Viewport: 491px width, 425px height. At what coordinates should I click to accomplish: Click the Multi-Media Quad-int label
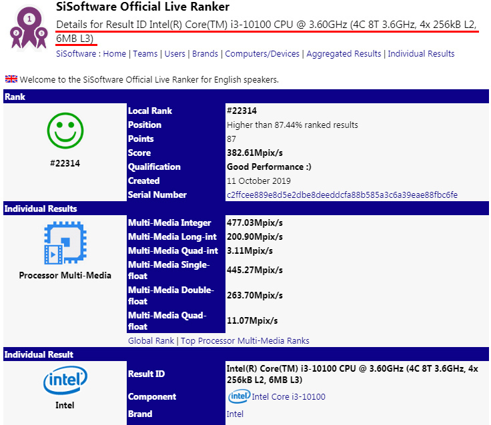point(173,251)
